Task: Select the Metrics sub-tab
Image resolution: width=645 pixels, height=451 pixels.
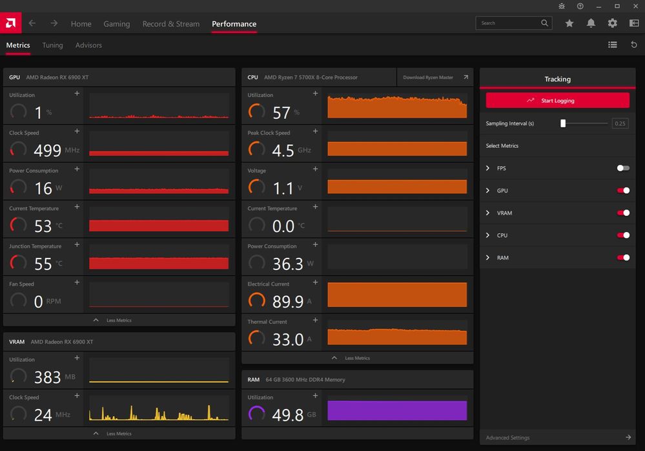Action: pos(18,45)
